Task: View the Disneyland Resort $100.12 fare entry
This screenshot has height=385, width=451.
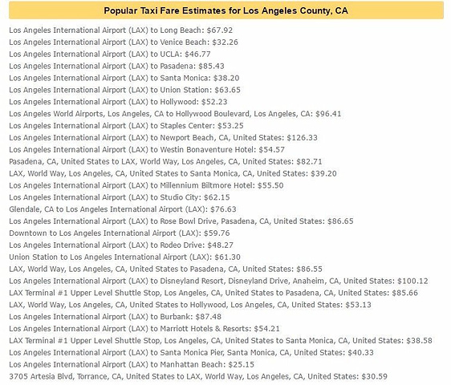Action: click(218, 281)
